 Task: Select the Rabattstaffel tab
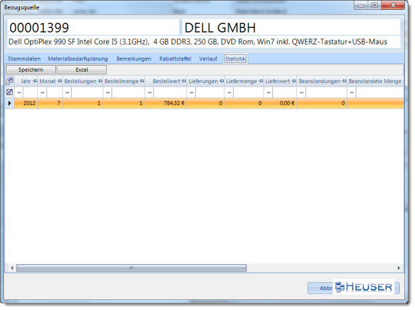coord(175,58)
